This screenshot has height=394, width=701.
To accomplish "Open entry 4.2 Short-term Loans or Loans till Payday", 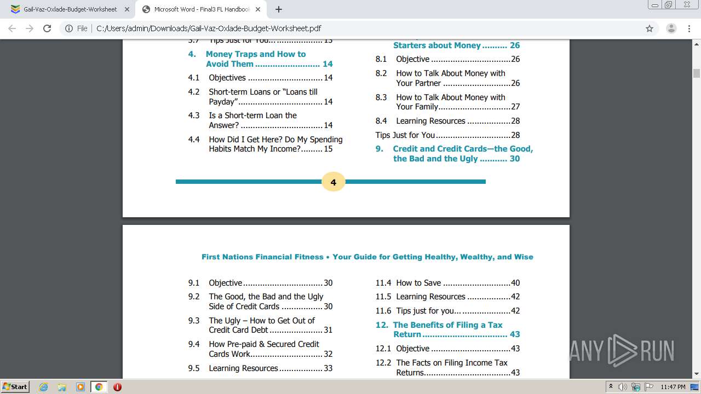I will [x=260, y=97].
